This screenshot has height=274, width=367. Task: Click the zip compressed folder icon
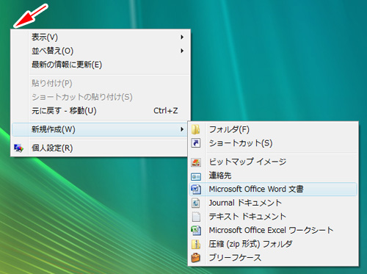click(x=196, y=244)
